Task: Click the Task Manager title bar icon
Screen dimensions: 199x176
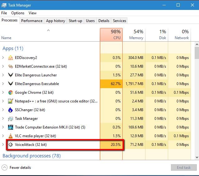Action: tap(4, 5)
